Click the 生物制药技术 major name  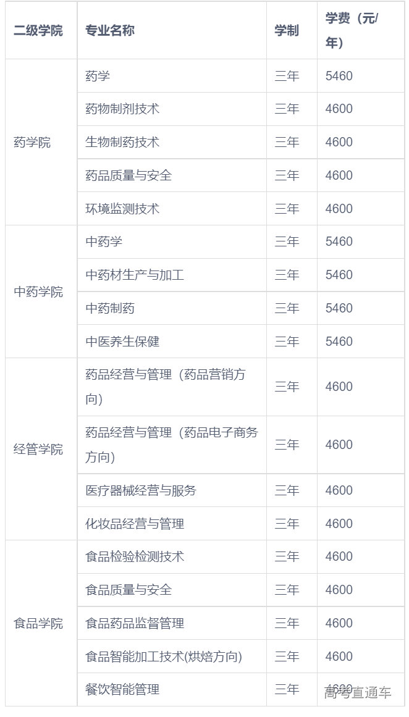pos(122,142)
